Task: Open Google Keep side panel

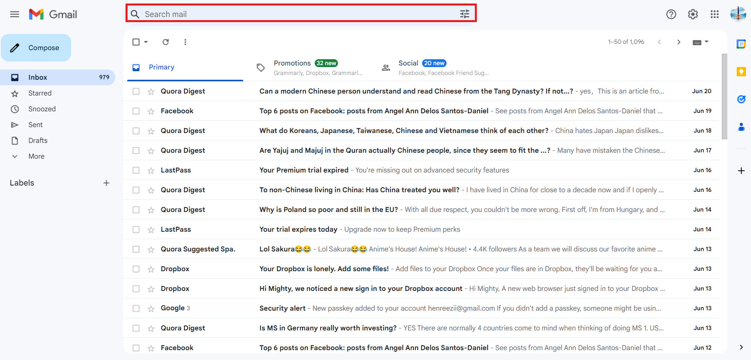Action: (741, 71)
